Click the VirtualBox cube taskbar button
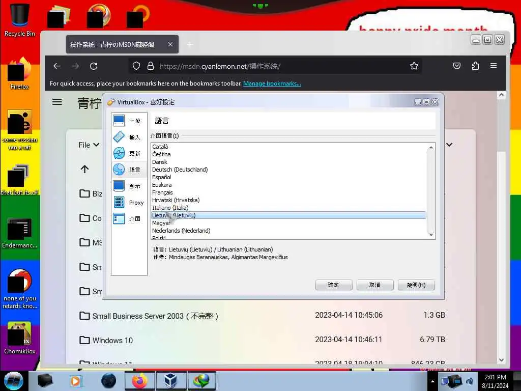This screenshot has height=391, width=521. (171, 381)
